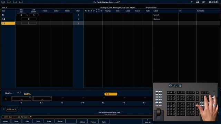Select highlighted cue 11 in list

click(x=8, y=23)
